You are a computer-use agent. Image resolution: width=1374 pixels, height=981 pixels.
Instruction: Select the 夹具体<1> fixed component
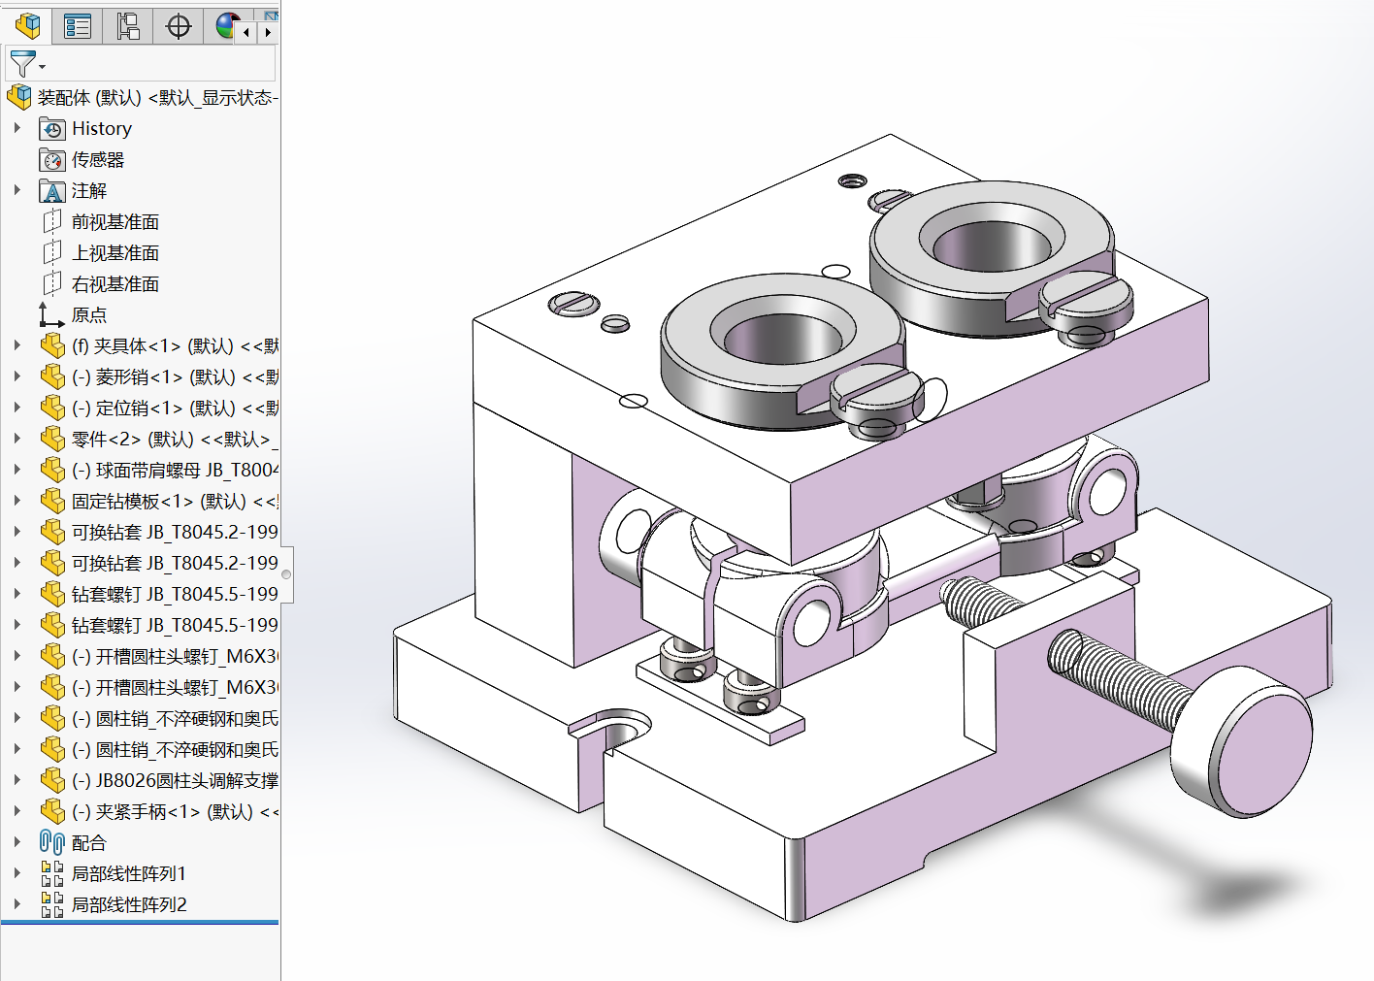pyautogui.click(x=165, y=346)
